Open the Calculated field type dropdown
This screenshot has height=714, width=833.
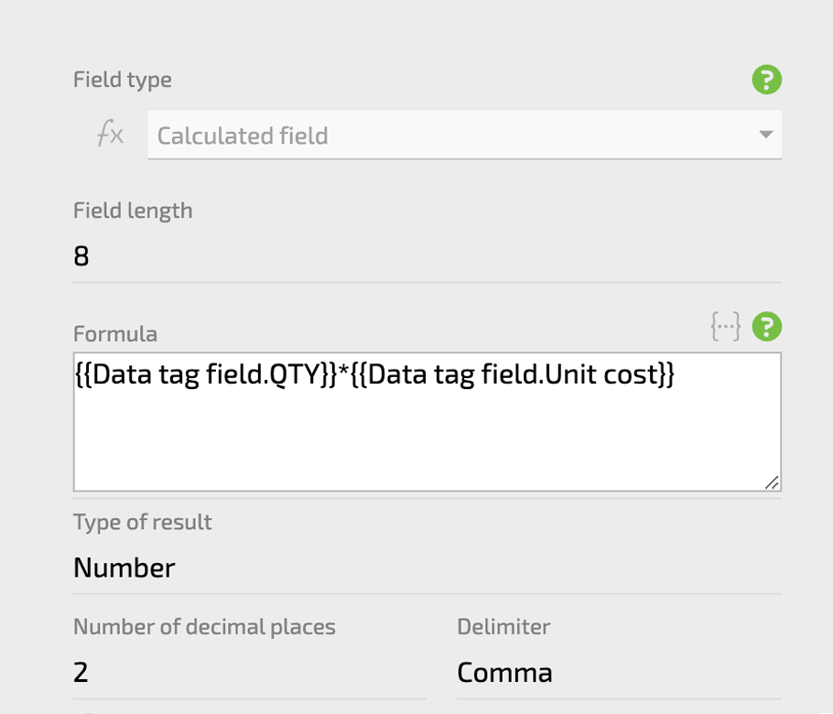tap(464, 135)
